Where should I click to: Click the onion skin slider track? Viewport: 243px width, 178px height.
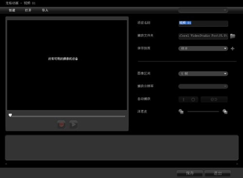tap(203, 112)
